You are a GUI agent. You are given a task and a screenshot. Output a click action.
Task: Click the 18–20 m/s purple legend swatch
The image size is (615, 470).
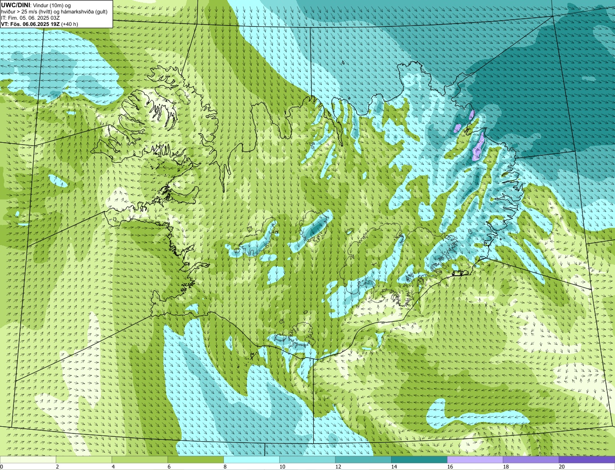pos(531,459)
